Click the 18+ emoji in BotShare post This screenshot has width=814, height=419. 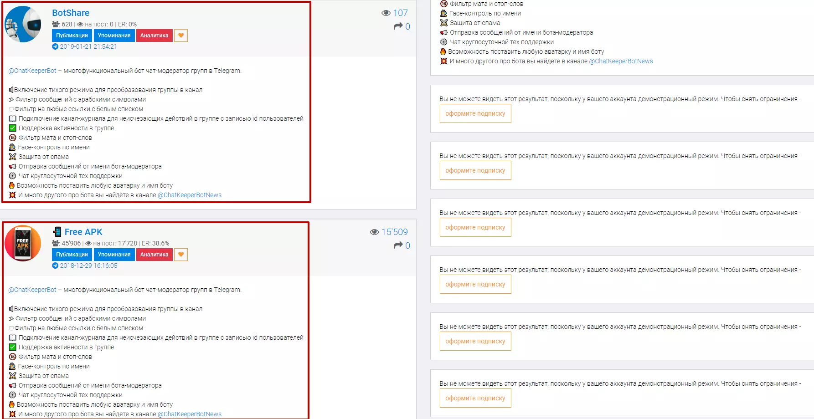(13, 138)
